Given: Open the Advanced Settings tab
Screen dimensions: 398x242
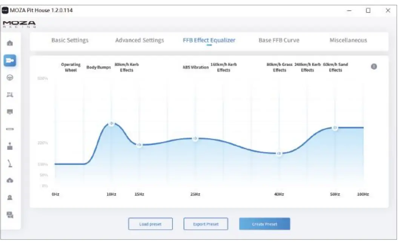Looking at the screenshot, I should [x=140, y=40].
